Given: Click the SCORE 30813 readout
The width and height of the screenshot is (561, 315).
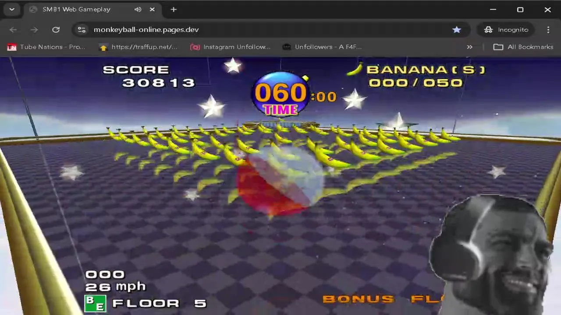Looking at the screenshot, I should (x=149, y=77).
